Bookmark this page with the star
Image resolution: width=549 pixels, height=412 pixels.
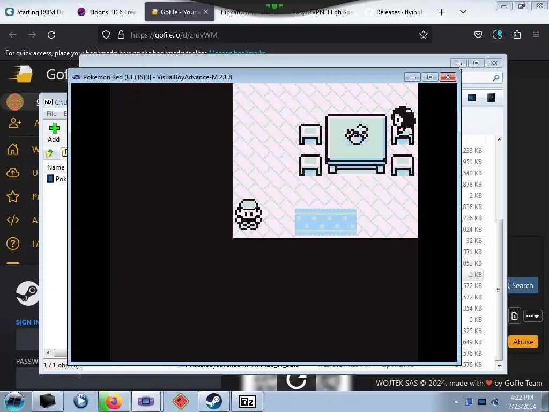[x=424, y=35]
